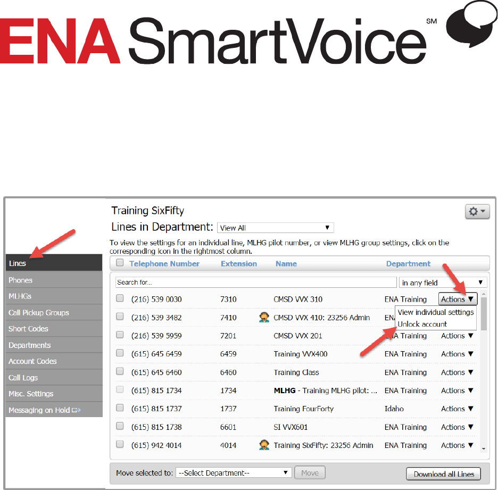Check the box for (615) 645 6460
The height and width of the screenshot is (490, 498).
[x=120, y=371]
